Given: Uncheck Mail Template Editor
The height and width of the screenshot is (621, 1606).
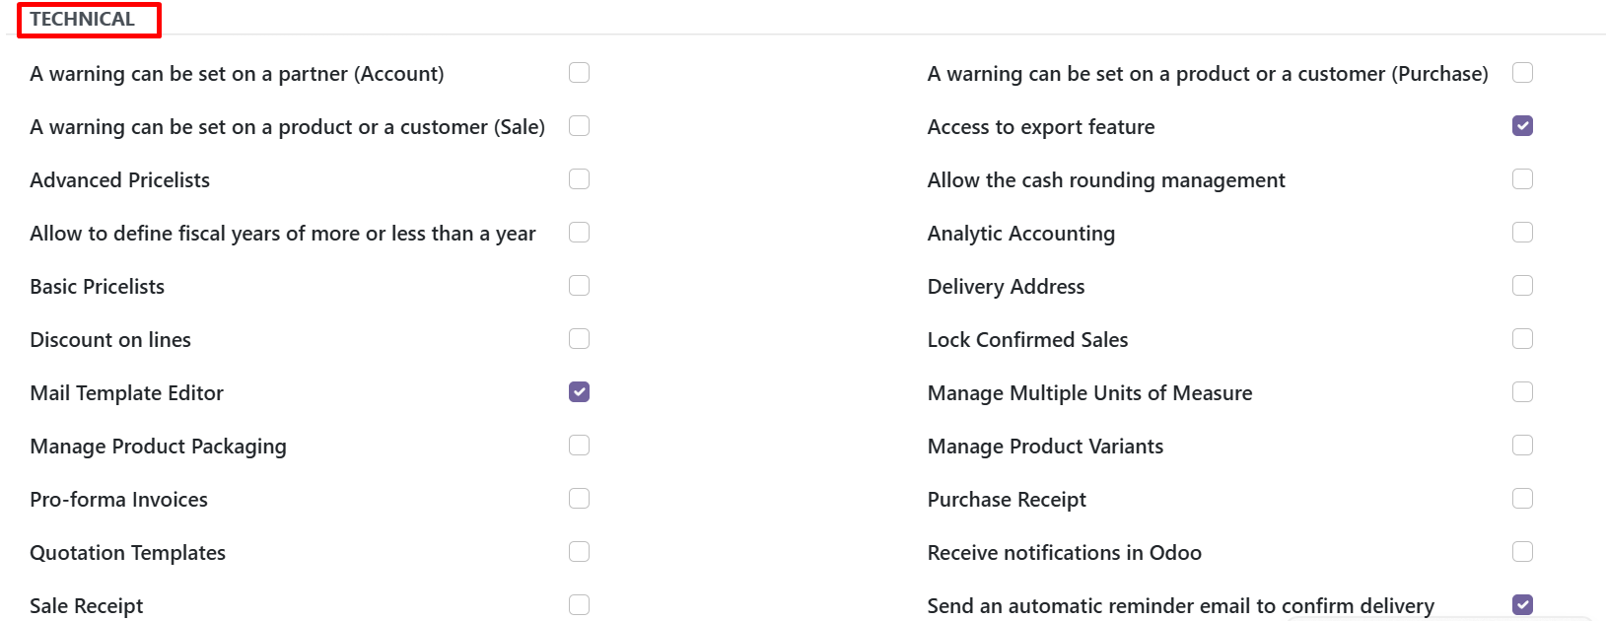Looking at the screenshot, I should coord(579,392).
